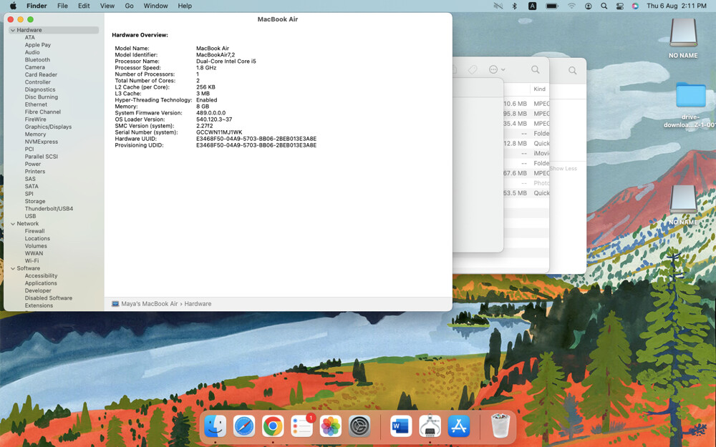
Task: Select Graphics/Displays in the sidebar
Action: pos(48,127)
